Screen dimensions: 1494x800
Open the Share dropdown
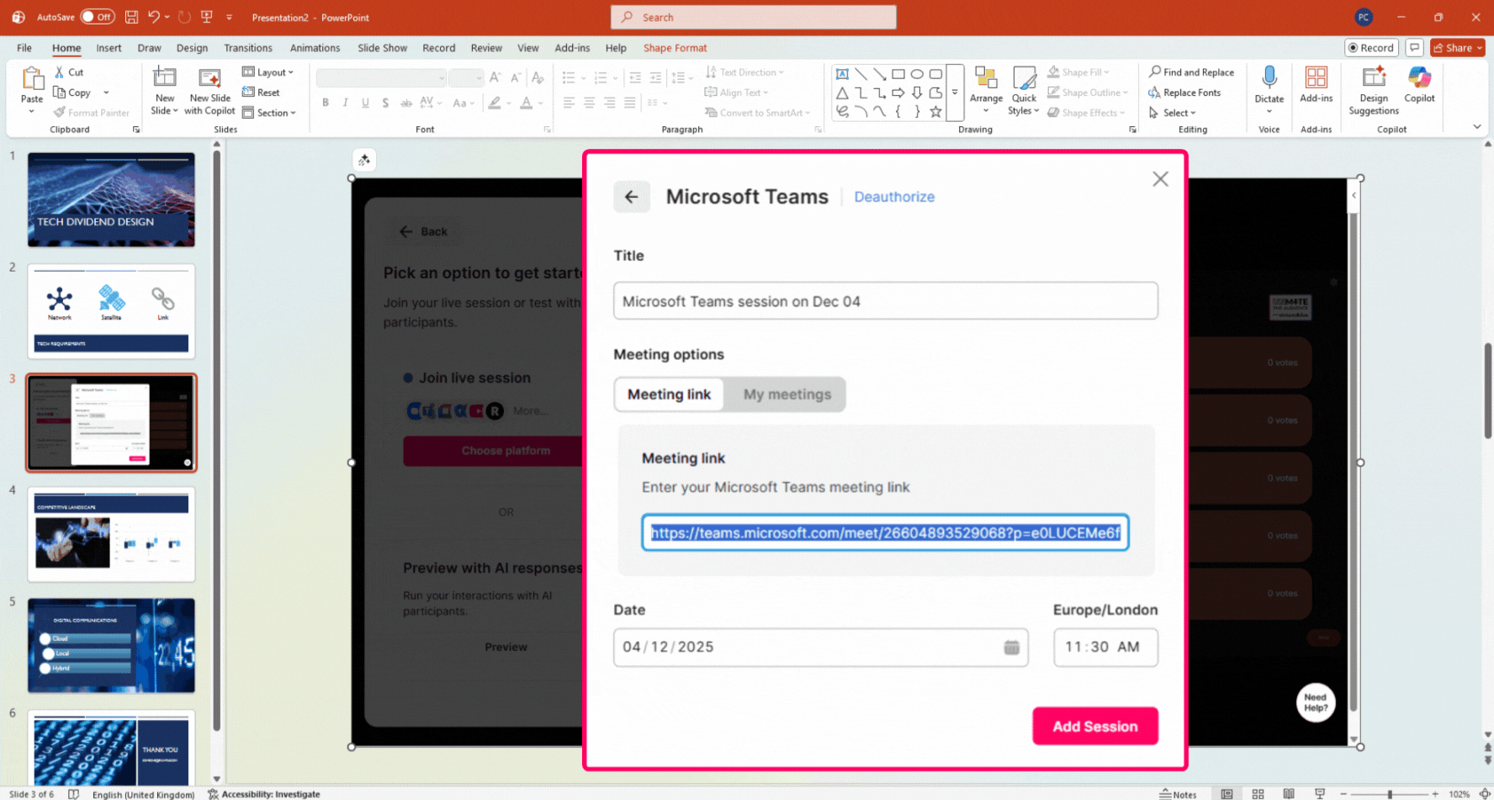coord(1457,48)
